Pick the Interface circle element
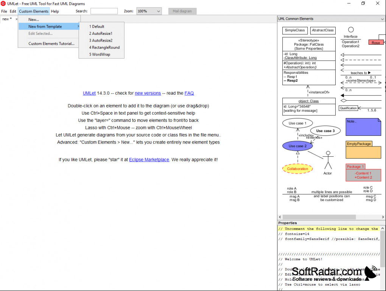The width and height of the screenshot is (386, 291). tap(351, 30)
